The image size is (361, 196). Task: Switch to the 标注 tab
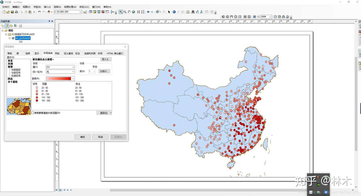click(77, 53)
